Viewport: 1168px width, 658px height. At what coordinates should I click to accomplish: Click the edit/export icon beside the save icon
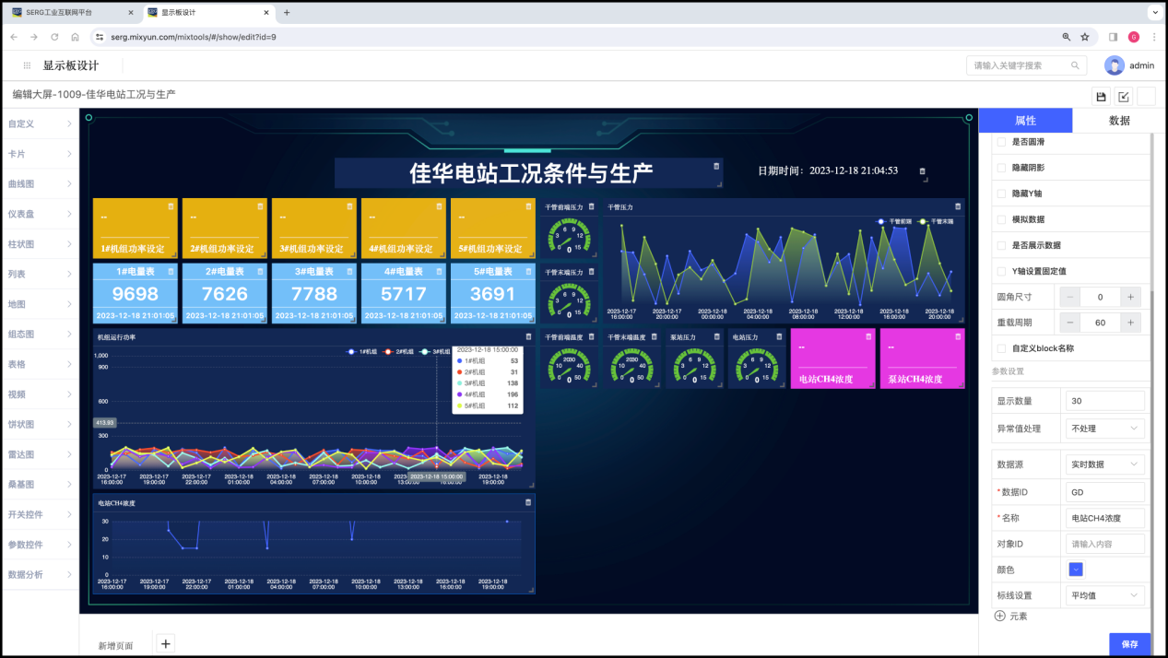1124,97
